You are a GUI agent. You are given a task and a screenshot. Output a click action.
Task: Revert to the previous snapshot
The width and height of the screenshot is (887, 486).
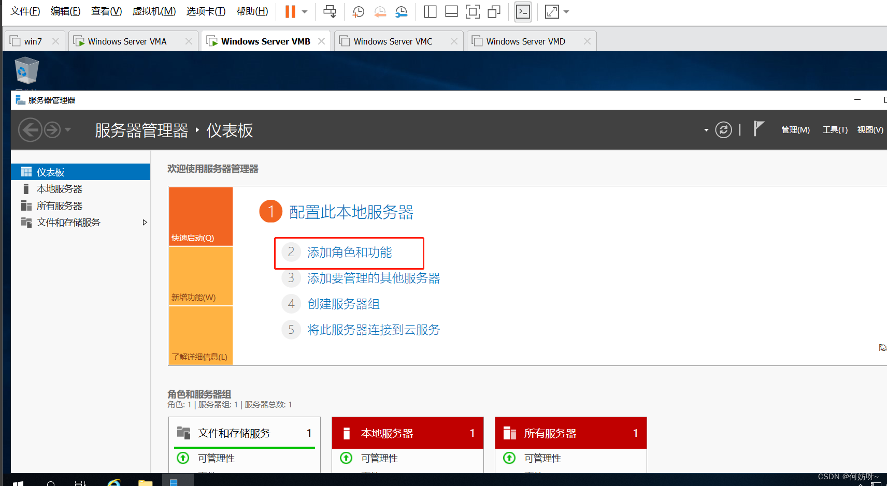(x=380, y=11)
